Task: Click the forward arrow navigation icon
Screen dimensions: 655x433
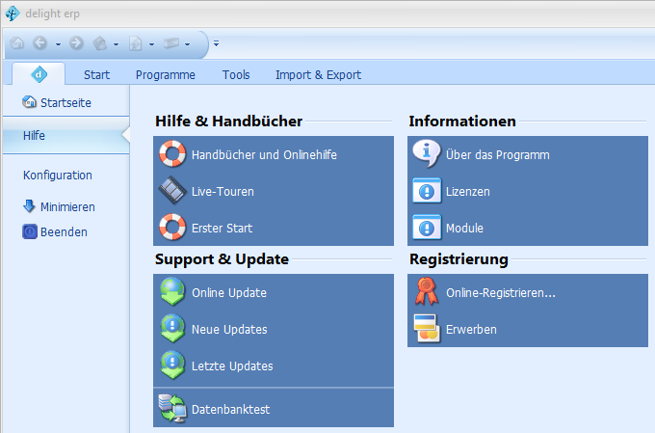Action: click(76, 43)
